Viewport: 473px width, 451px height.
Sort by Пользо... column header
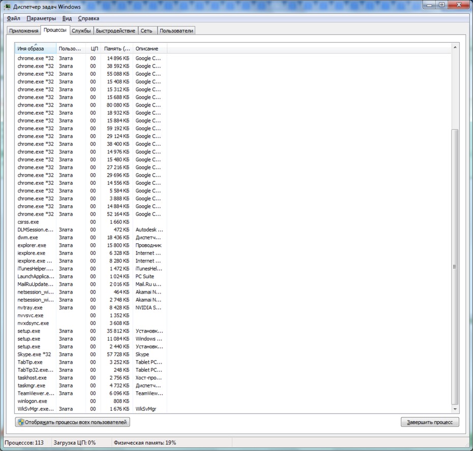71,49
